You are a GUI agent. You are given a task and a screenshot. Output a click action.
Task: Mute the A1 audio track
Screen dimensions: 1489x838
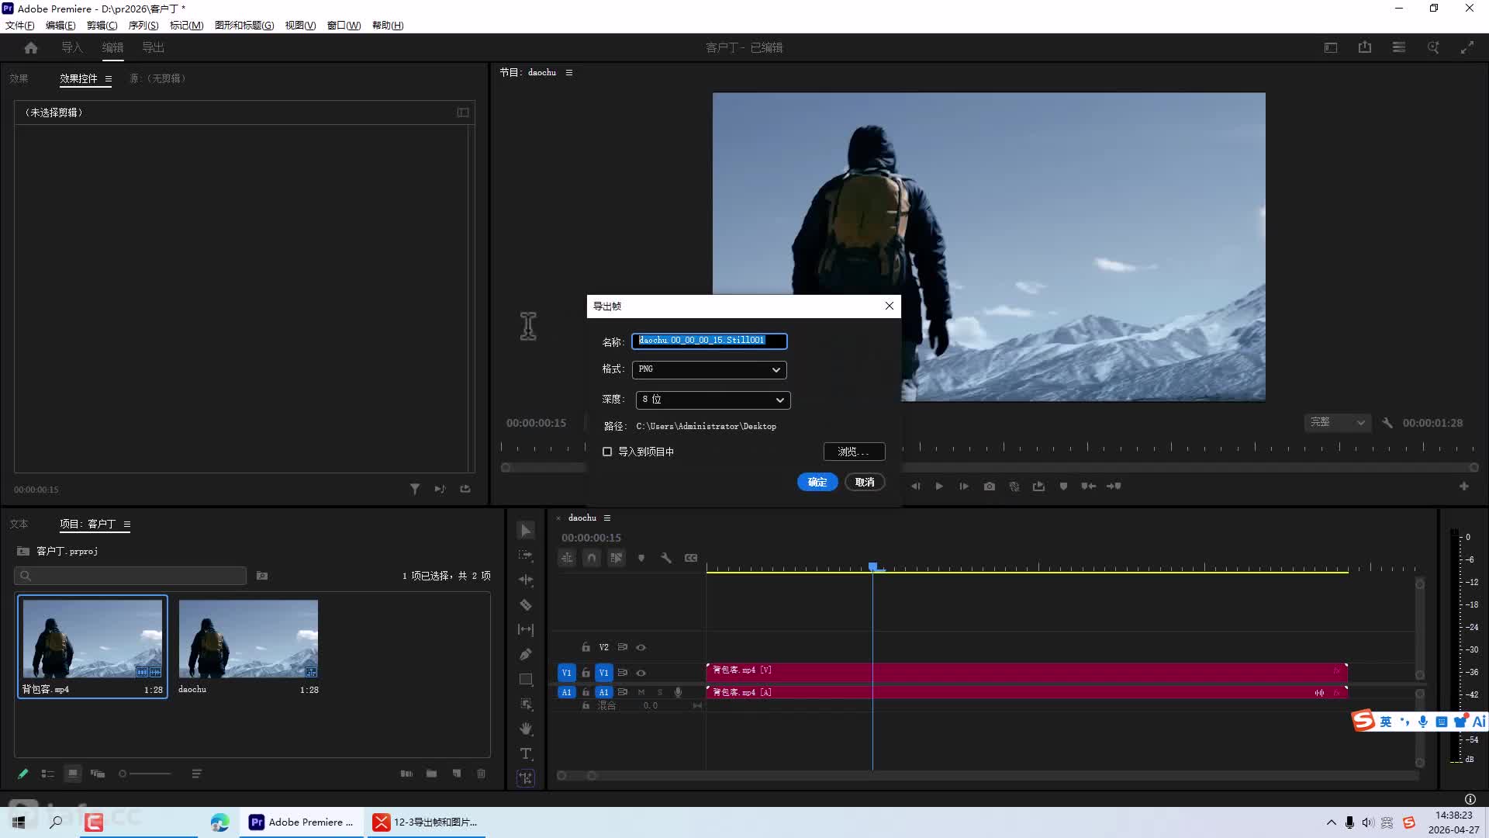pyautogui.click(x=641, y=692)
